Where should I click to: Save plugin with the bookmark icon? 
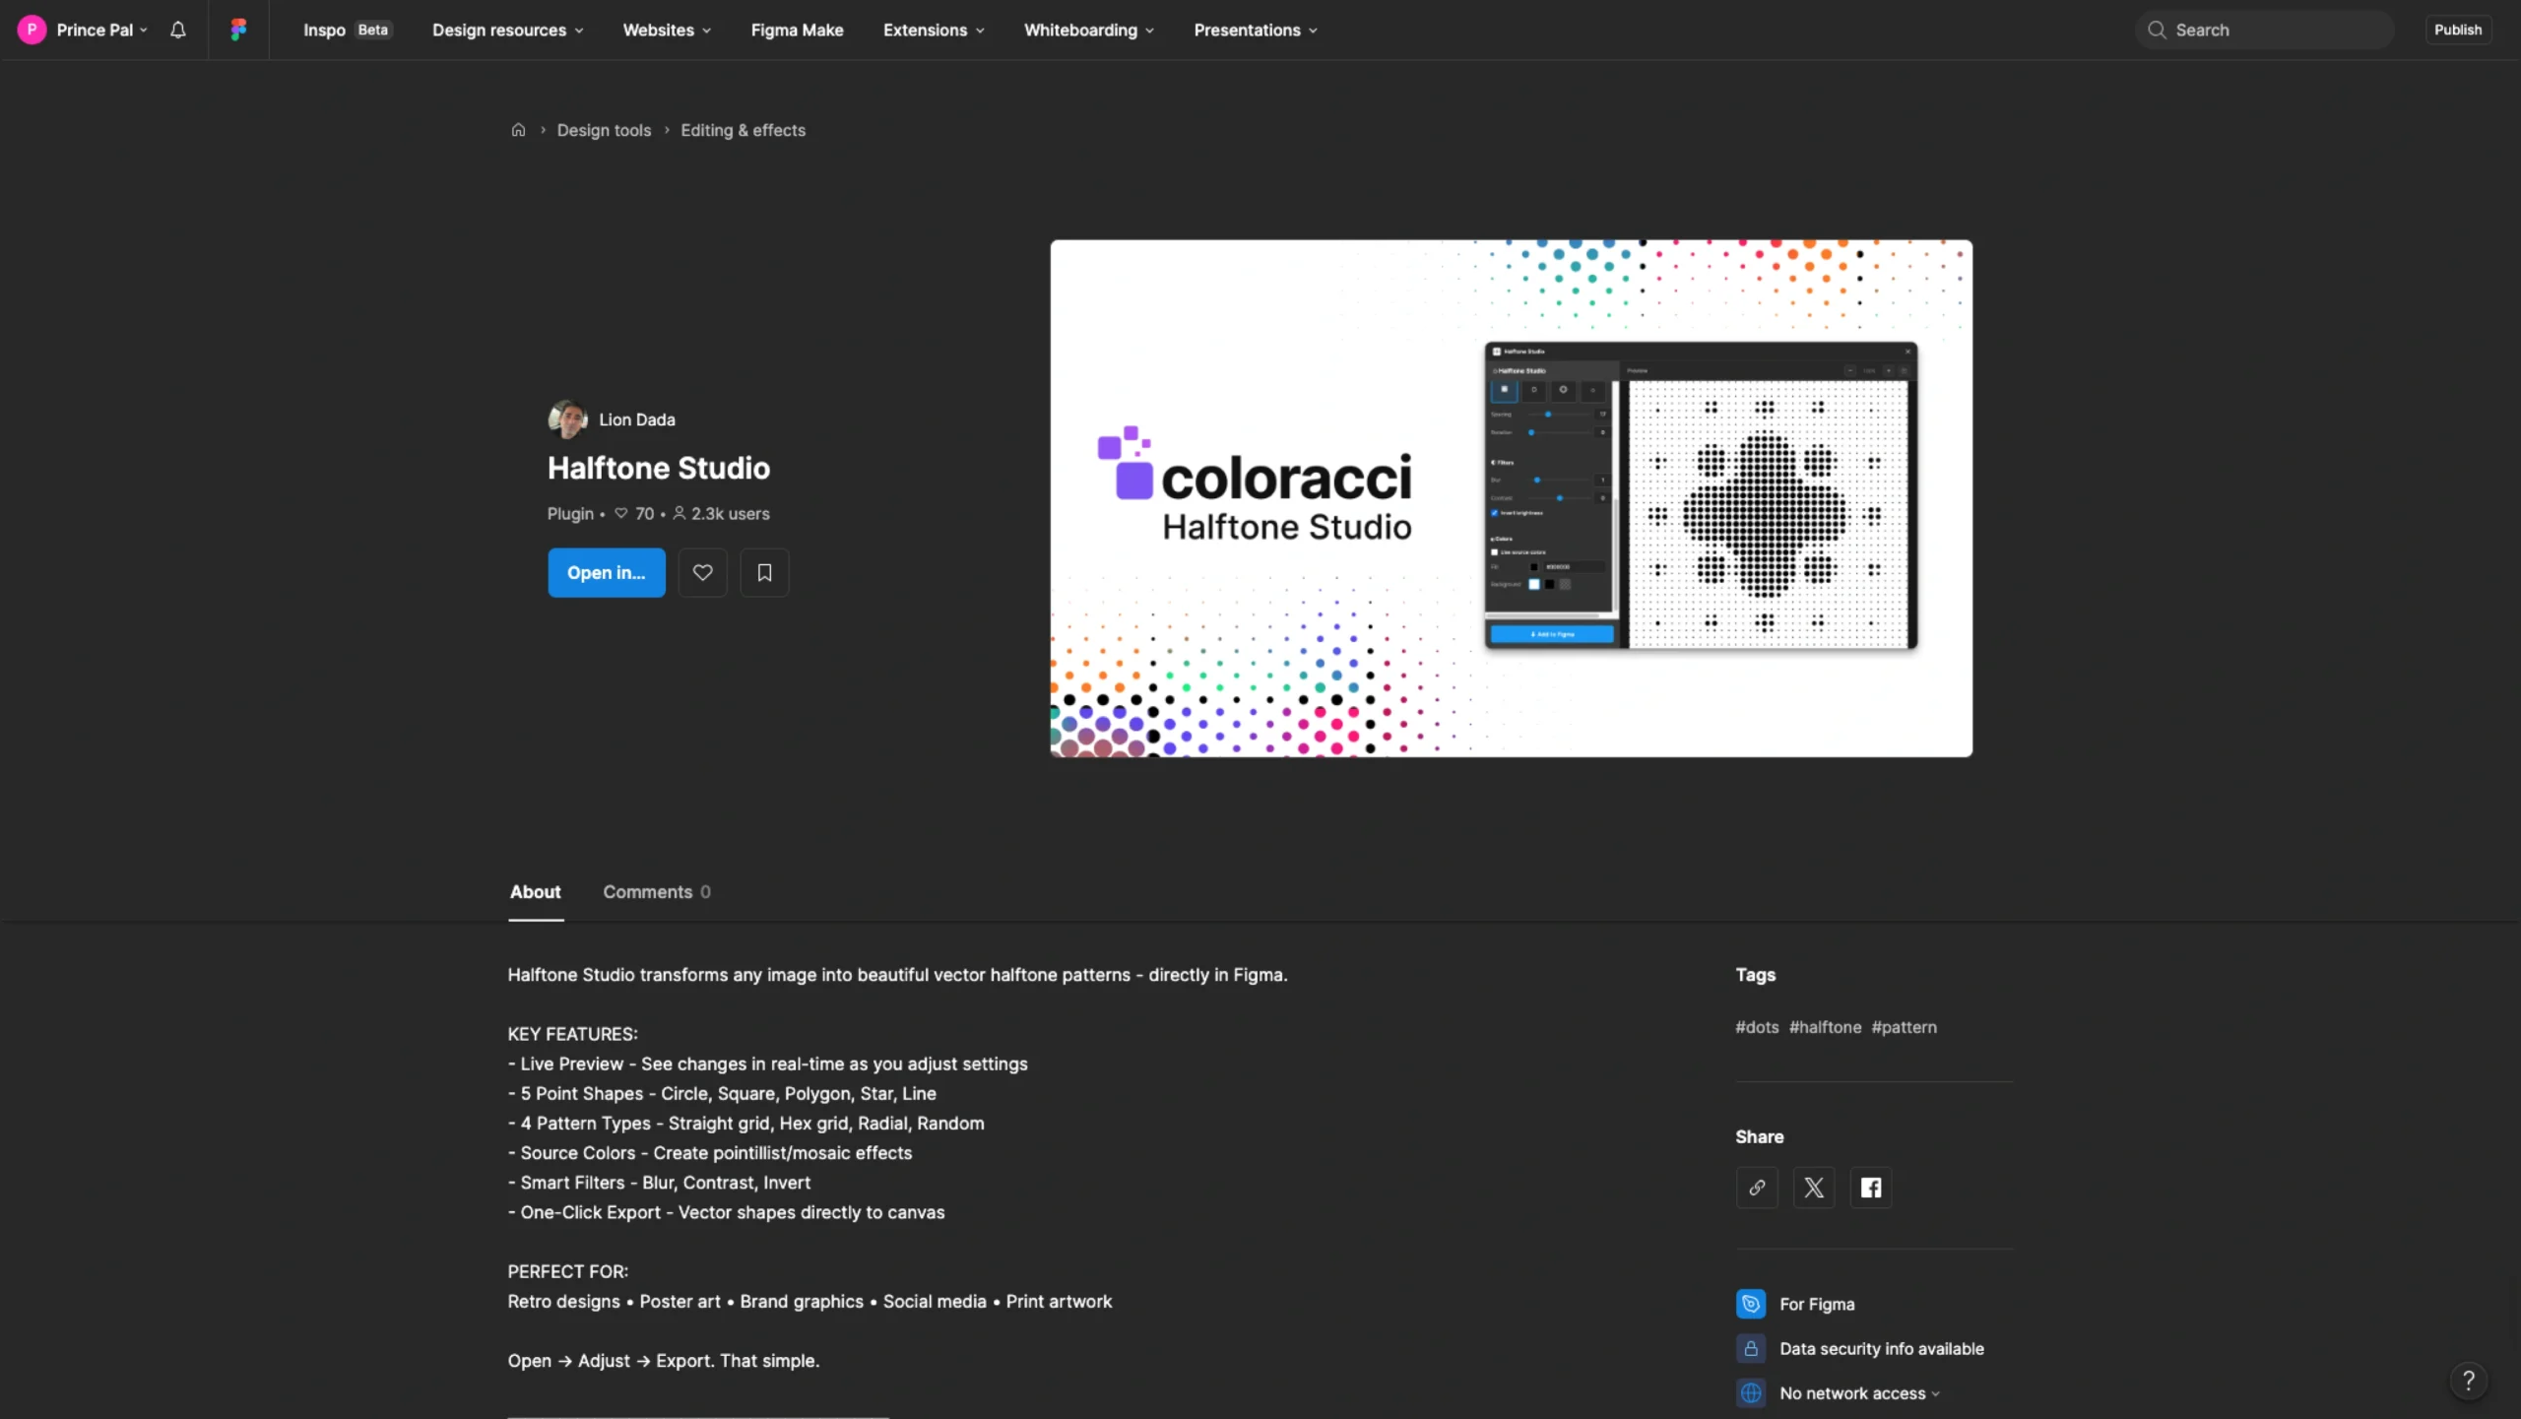tap(764, 572)
